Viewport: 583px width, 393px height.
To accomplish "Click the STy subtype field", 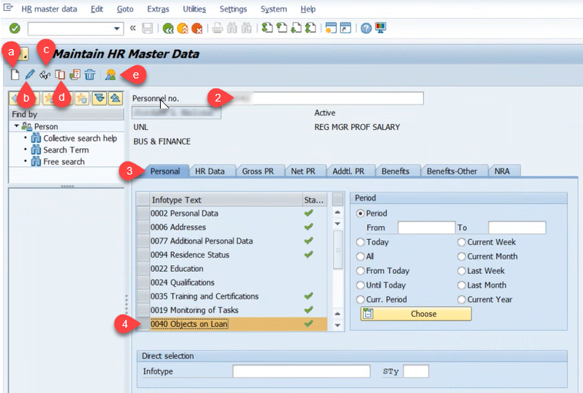I will 416,371.
